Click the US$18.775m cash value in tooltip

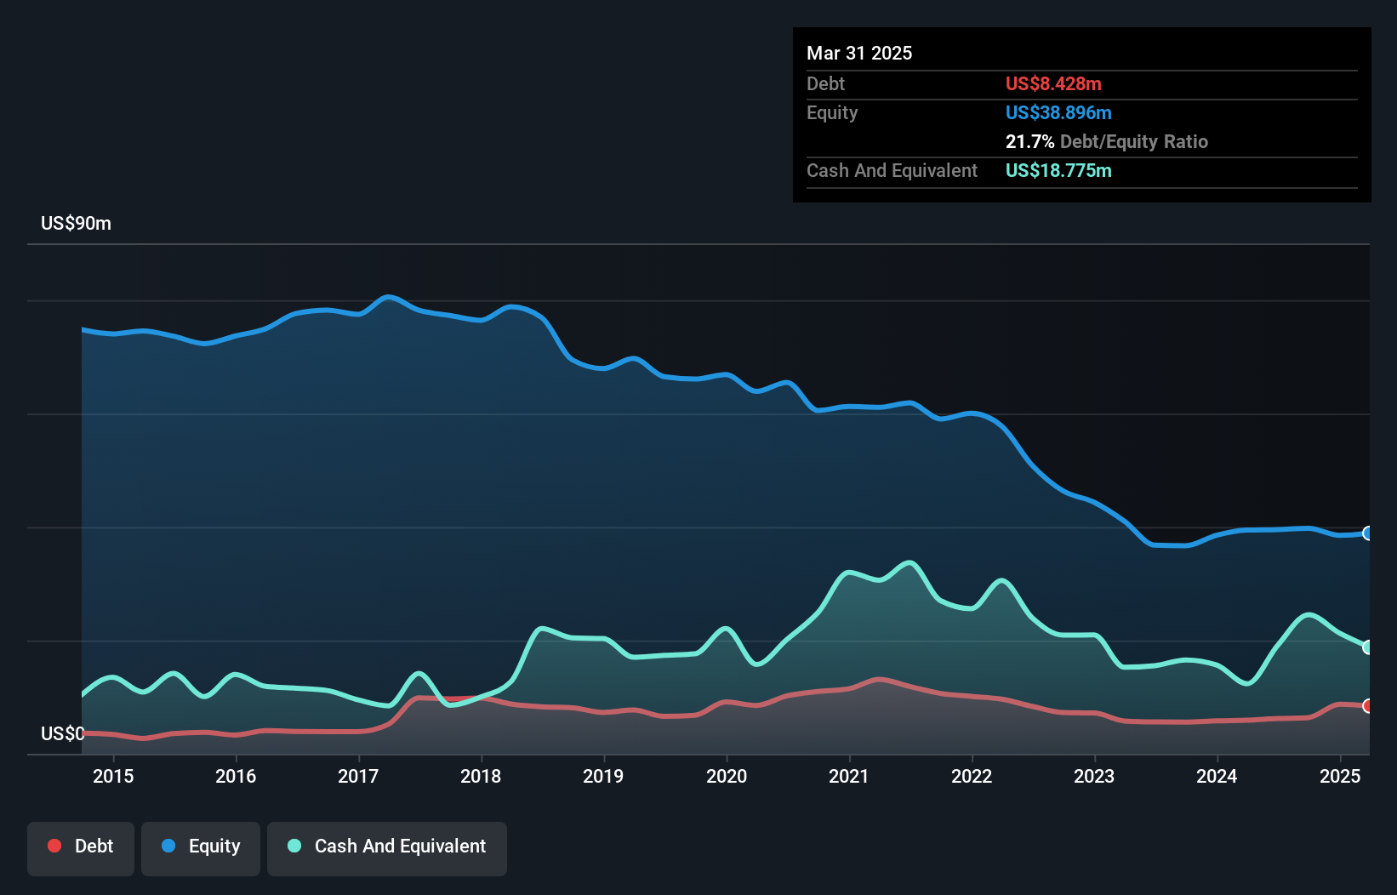click(x=1058, y=171)
